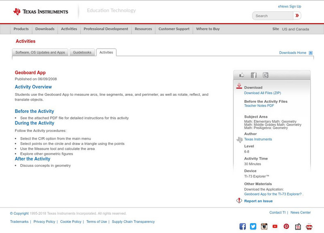The height and width of the screenshot is (233, 324).
Task: Click 'Math: PreAlgebra: Geometry' subject text
Action: click(266, 128)
